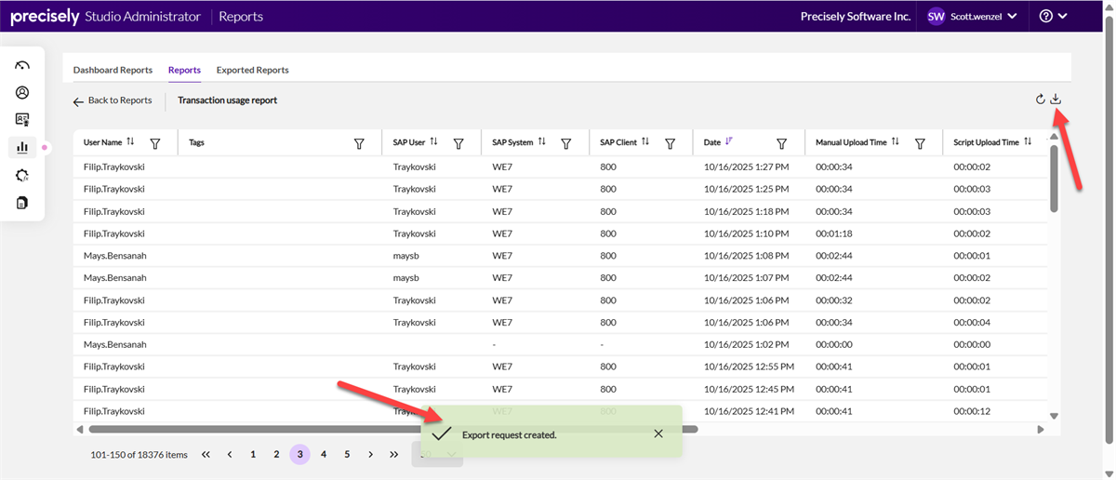1116x480 pixels.
Task: Filter the Manual Upload Time column
Action: coord(920,143)
